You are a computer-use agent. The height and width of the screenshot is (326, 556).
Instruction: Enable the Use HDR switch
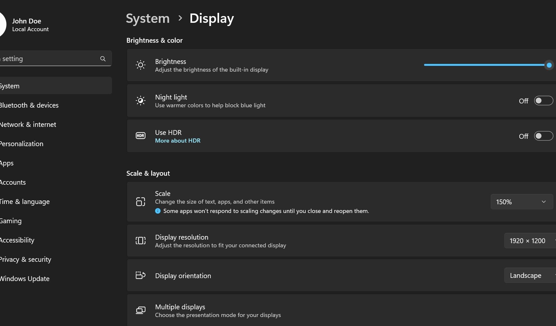[543, 136]
